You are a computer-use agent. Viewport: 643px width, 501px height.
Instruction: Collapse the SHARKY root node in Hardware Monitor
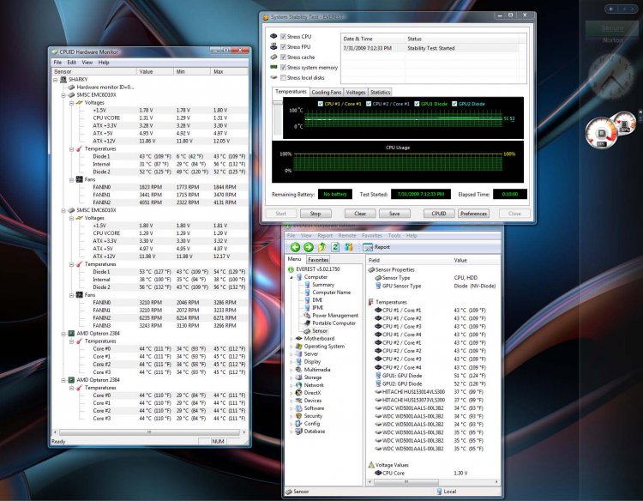(x=56, y=80)
